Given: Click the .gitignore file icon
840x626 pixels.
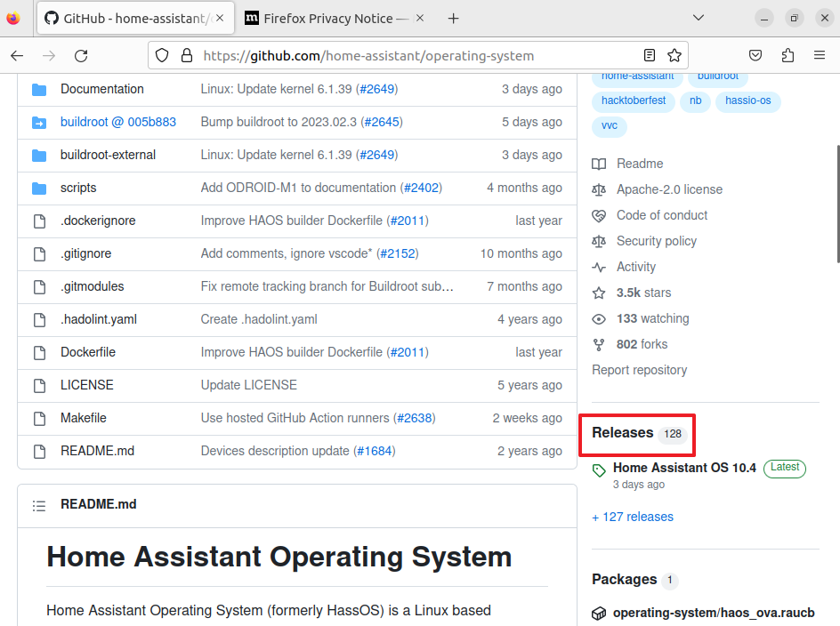Looking at the screenshot, I should click(40, 253).
